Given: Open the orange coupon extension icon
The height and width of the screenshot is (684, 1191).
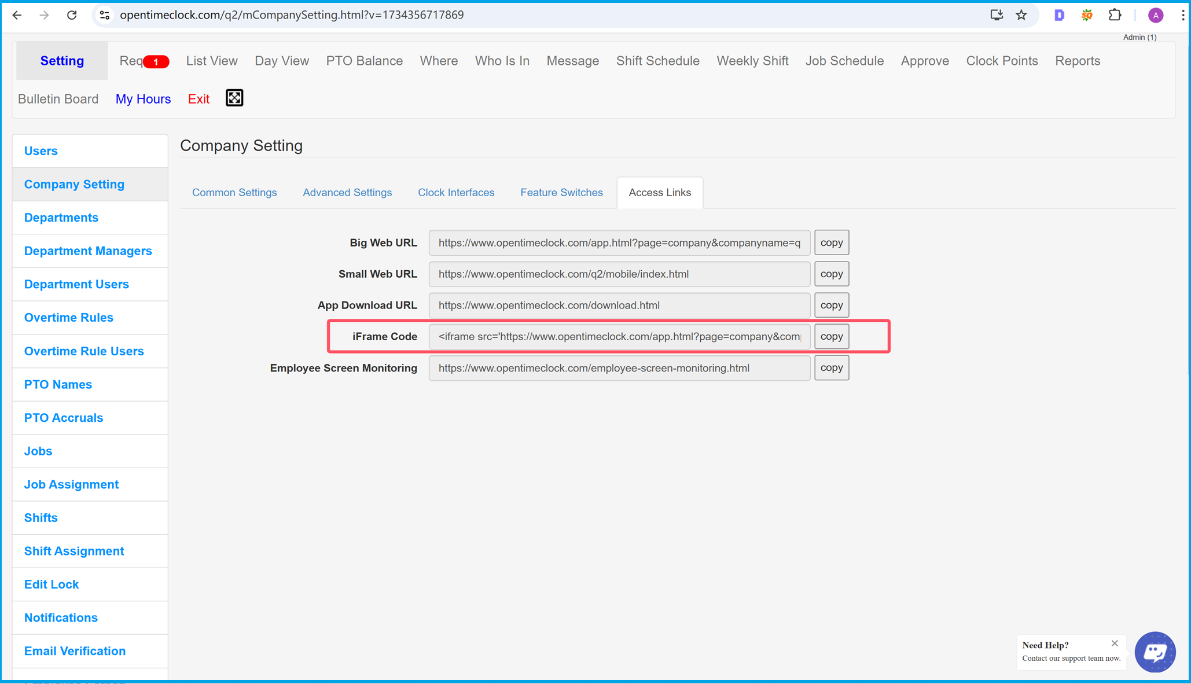Looking at the screenshot, I should click(x=1087, y=15).
